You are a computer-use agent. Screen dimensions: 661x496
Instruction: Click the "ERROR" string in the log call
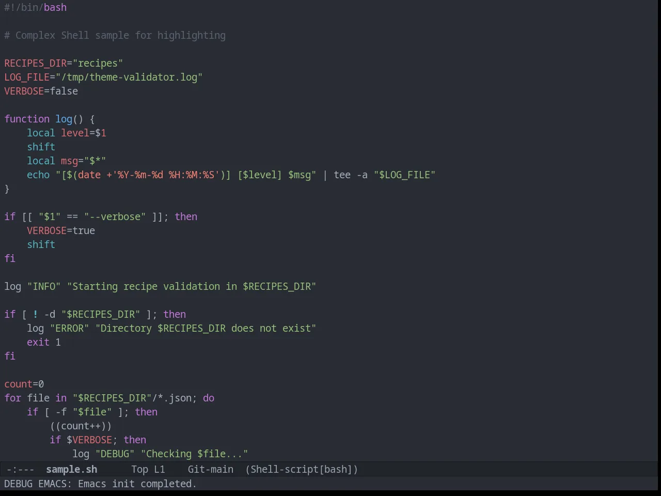pos(69,328)
